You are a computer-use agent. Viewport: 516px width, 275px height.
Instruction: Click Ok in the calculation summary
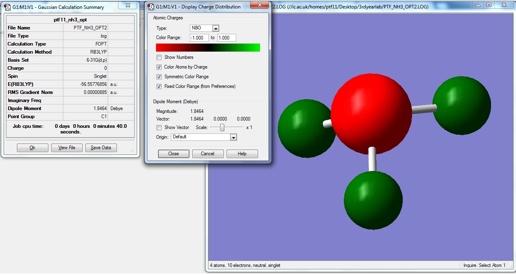[33, 148]
